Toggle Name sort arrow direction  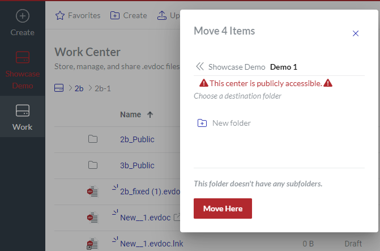click(150, 114)
